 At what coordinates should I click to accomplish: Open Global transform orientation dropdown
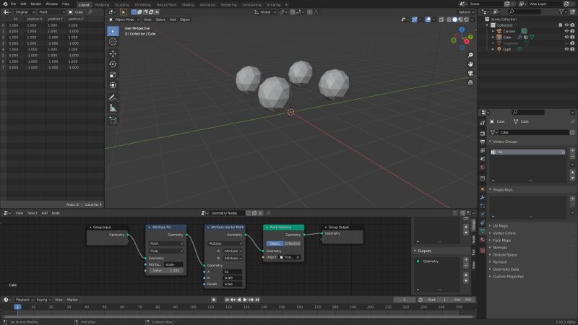pyautogui.click(x=265, y=12)
